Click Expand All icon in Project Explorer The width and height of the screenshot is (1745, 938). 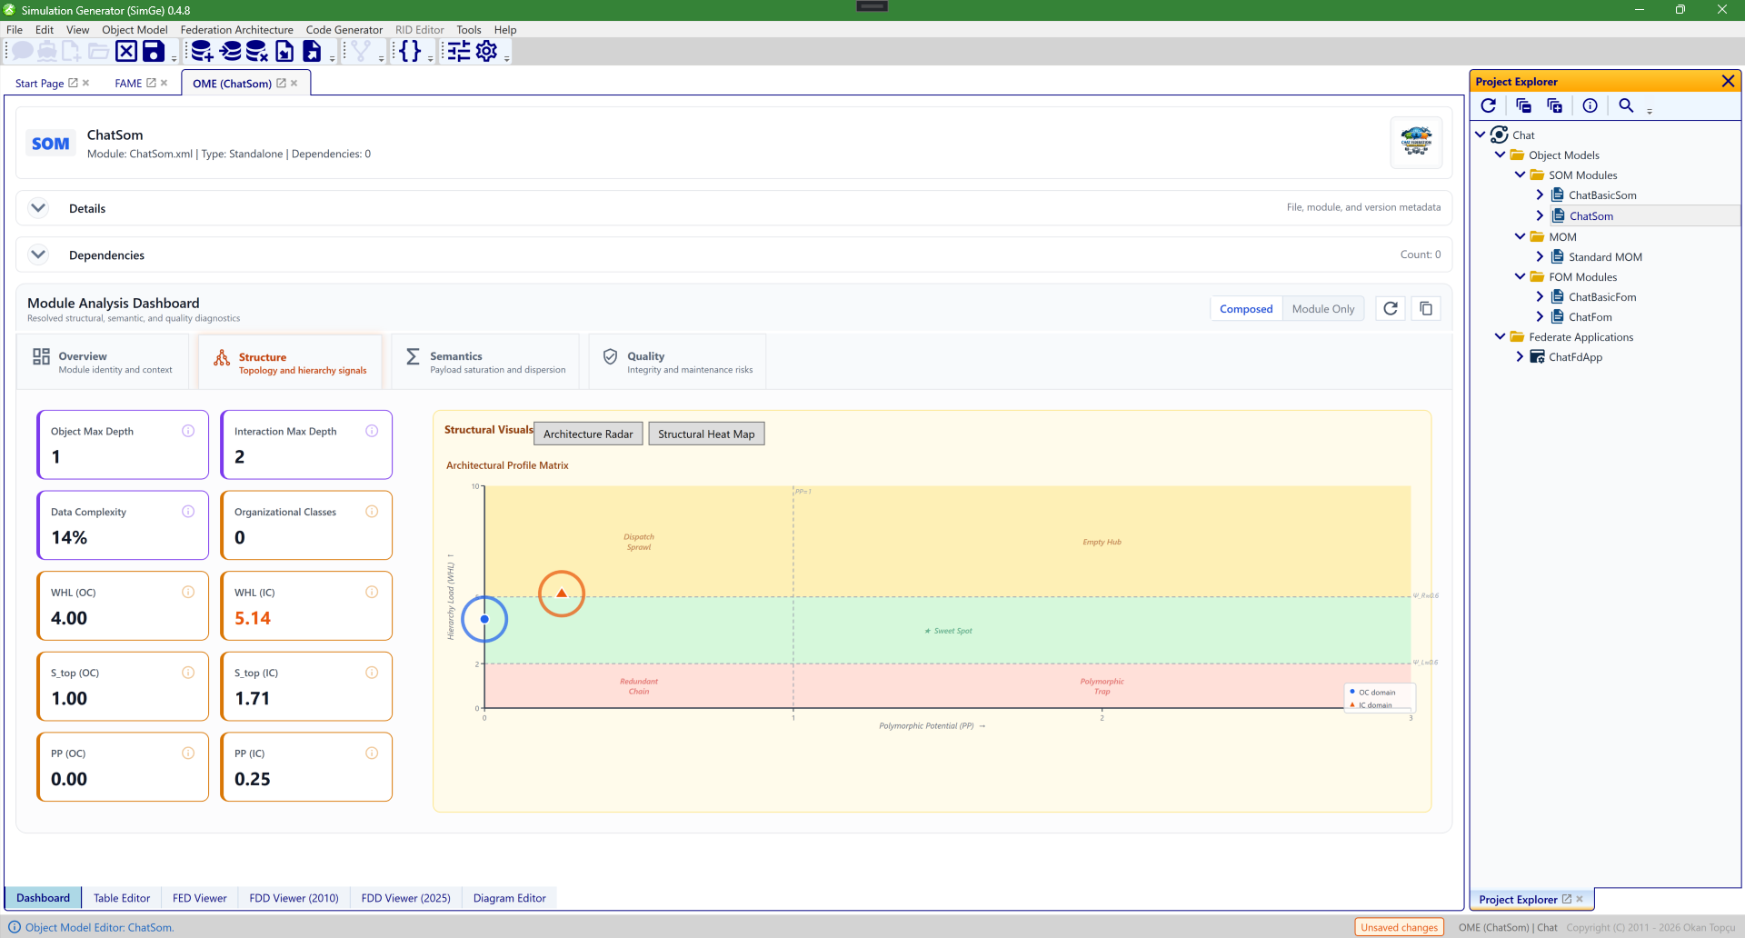(x=1555, y=105)
